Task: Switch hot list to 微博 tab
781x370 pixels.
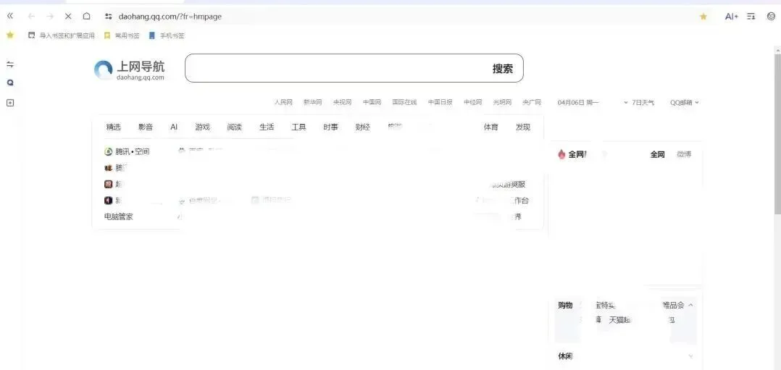Action: click(x=684, y=154)
